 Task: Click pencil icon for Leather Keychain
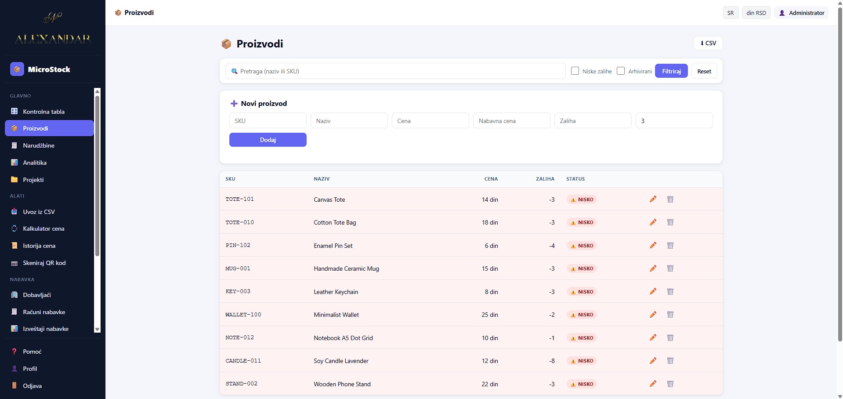pos(653,291)
